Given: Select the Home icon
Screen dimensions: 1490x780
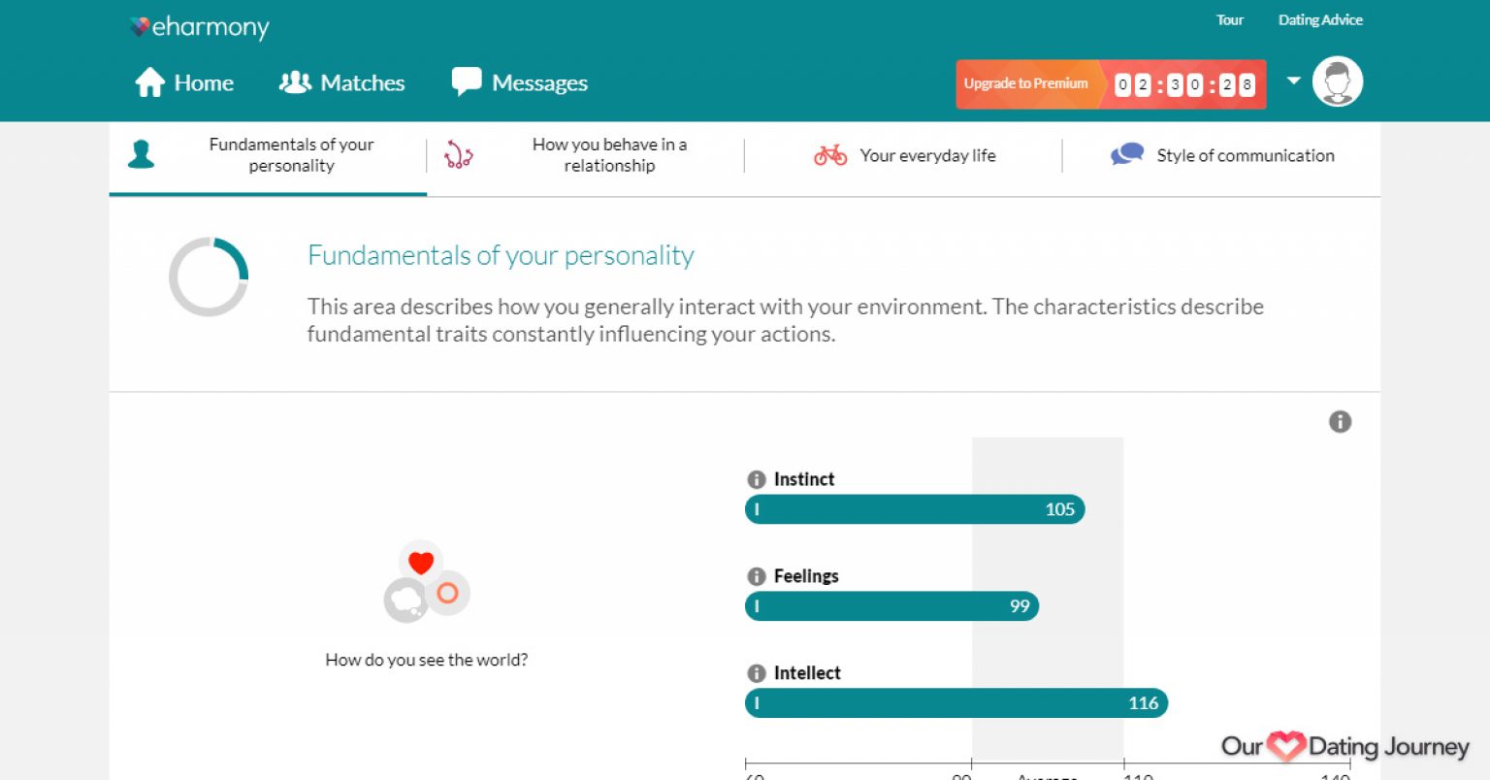Looking at the screenshot, I should 149,82.
